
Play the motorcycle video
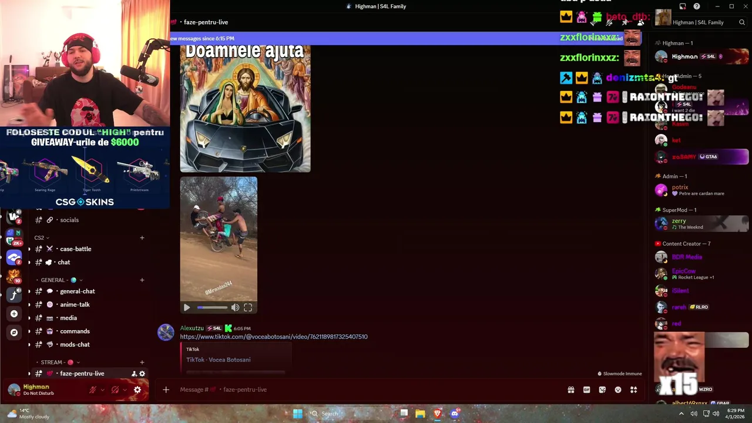click(187, 307)
